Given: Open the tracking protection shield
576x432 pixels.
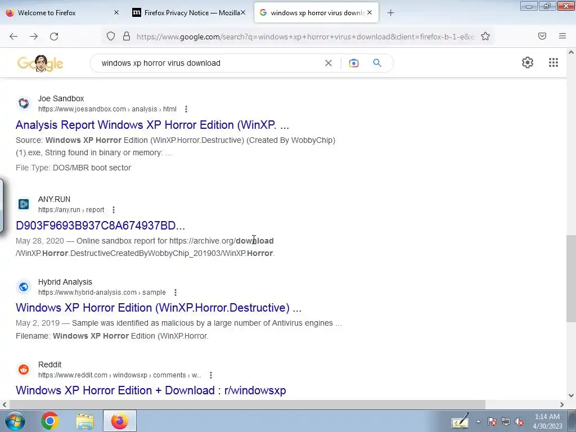Looking at the screenshot, I should [111, 36].
